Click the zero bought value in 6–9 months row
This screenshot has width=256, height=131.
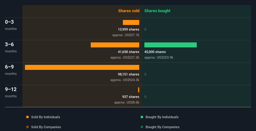pyautogui.click(x=145, y=74)
